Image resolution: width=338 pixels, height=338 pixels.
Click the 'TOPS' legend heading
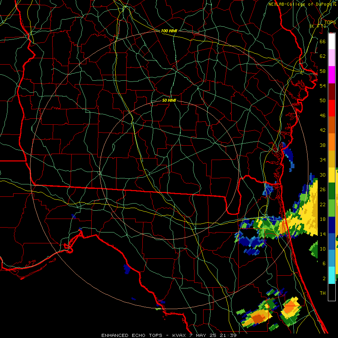[330, 22]
